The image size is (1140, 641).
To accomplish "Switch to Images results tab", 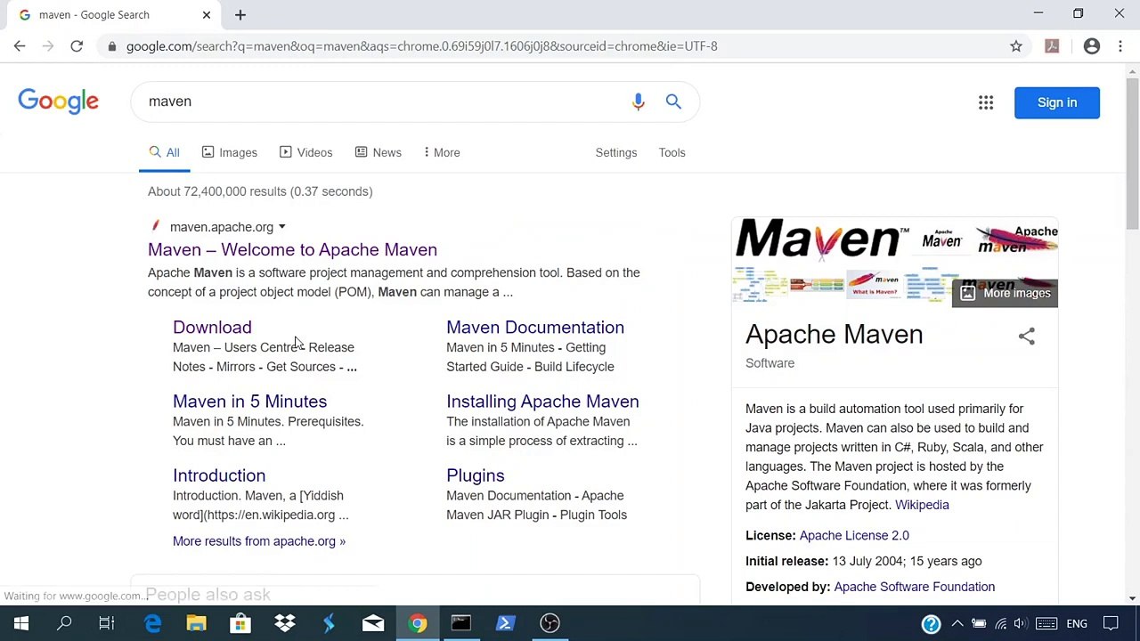I will [230, 152].
